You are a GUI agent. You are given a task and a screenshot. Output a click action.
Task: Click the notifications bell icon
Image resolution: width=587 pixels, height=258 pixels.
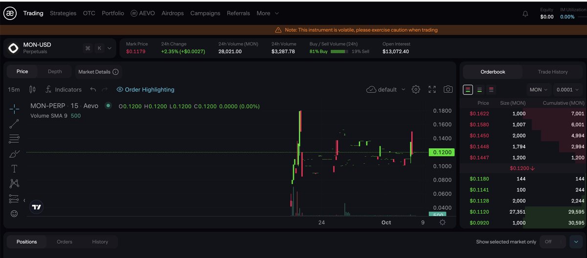[x=525, y=14]
